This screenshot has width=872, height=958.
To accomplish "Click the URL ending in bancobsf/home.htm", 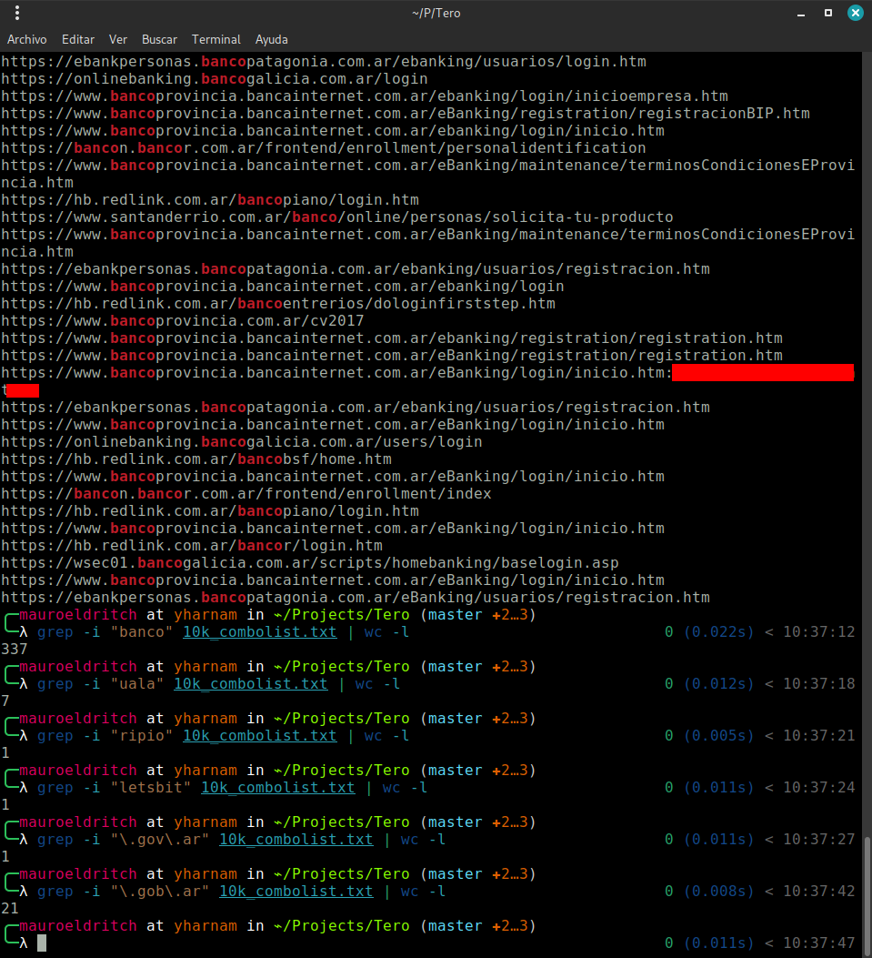I will 196,459.
